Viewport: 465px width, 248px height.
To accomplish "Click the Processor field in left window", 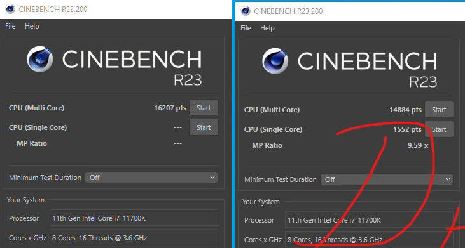I will [x=134, y=218].
